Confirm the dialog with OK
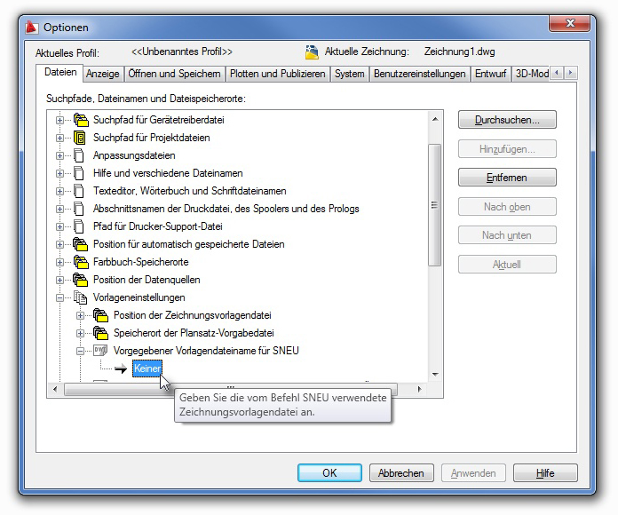 [329, 473]
